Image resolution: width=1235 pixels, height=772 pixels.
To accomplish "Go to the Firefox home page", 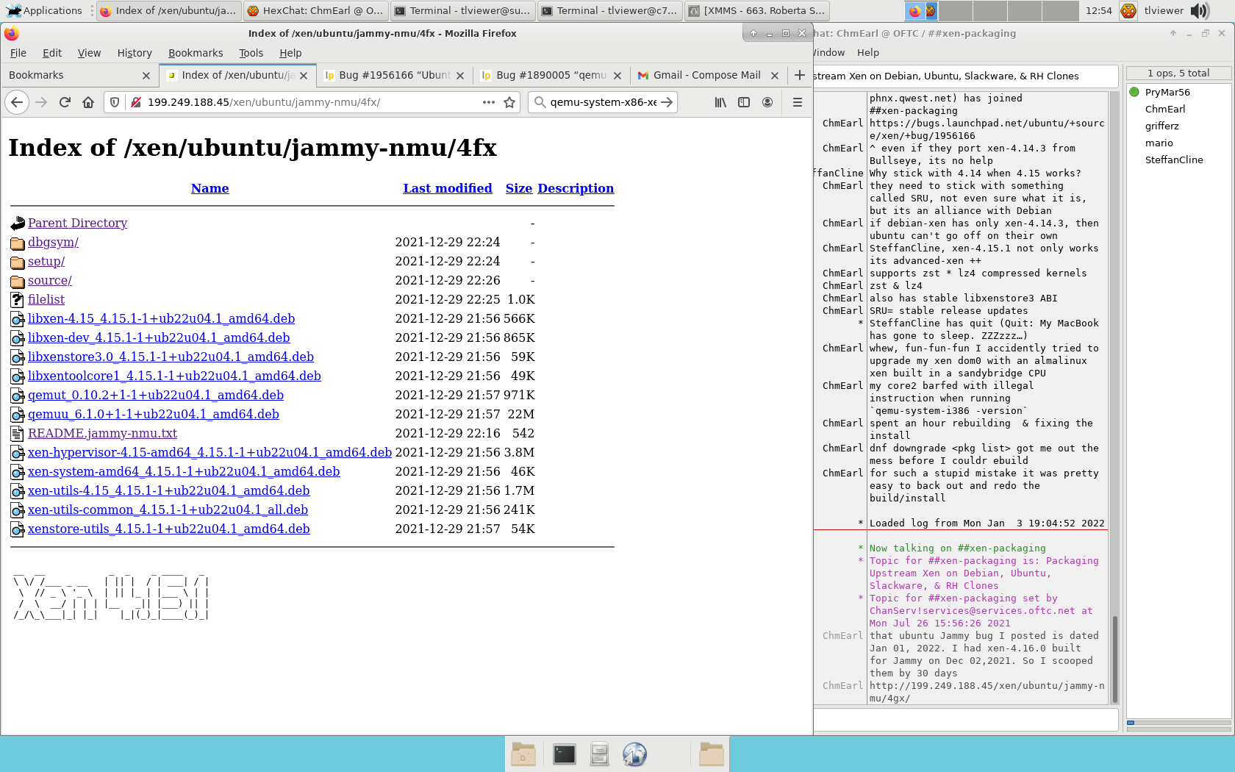I will coord(88,102).
